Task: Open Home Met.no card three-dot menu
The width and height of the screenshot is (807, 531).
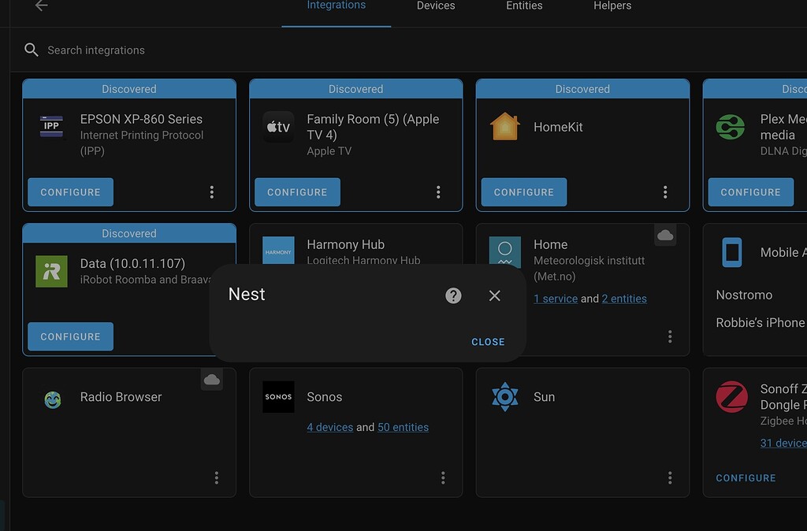Action: [670, 336]
